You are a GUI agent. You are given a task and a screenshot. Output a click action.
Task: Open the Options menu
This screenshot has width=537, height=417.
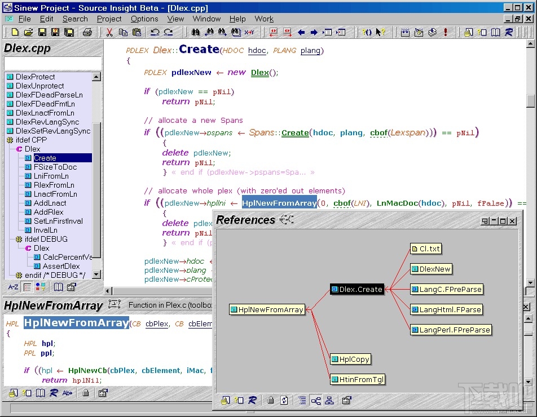[144, 19]
